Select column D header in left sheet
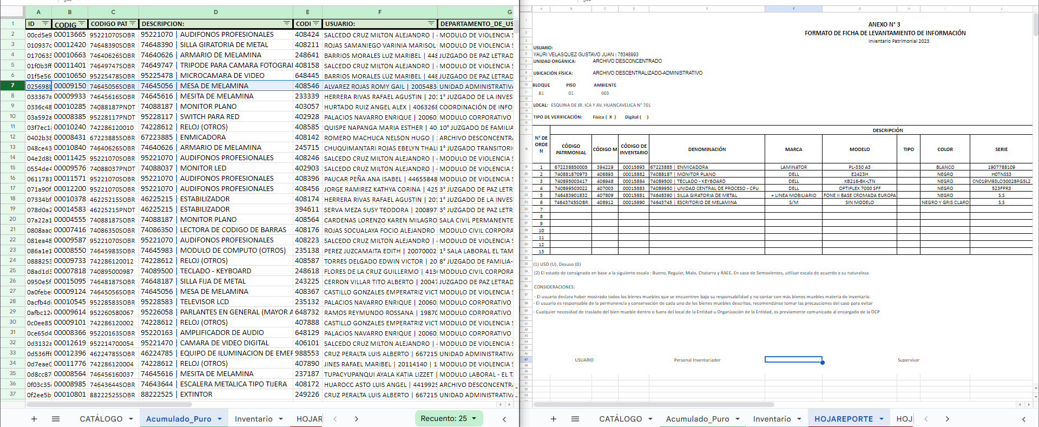1039x427 pixels. click(x=215, y=12)
